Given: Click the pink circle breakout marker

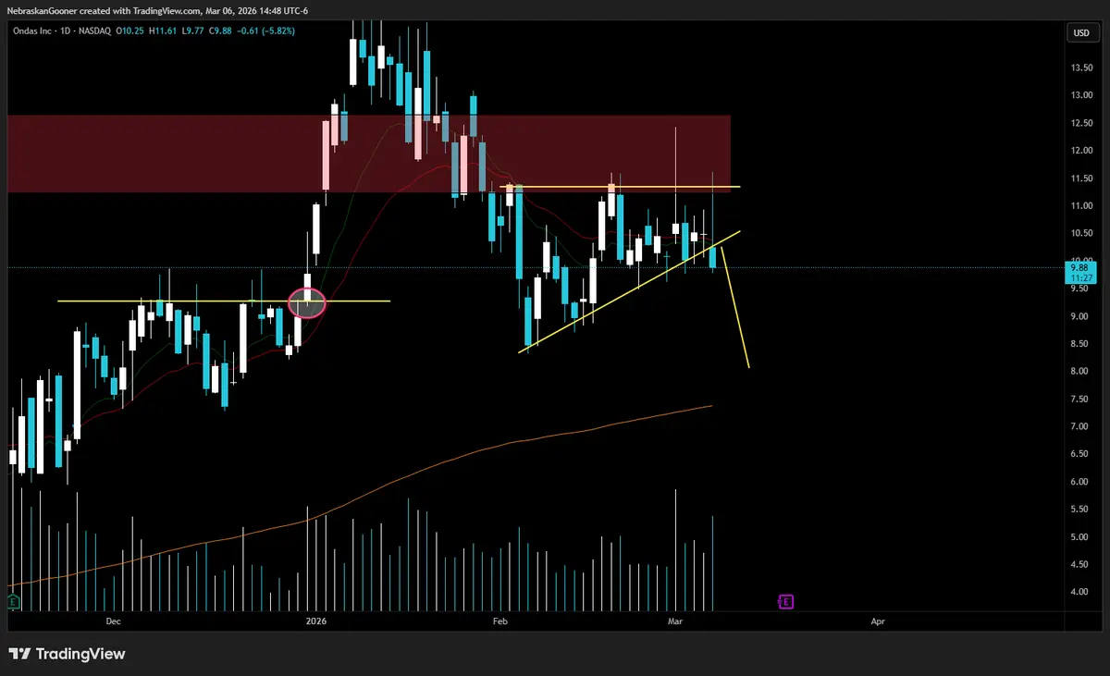Looking at the screenshot, I should point(308,302).
